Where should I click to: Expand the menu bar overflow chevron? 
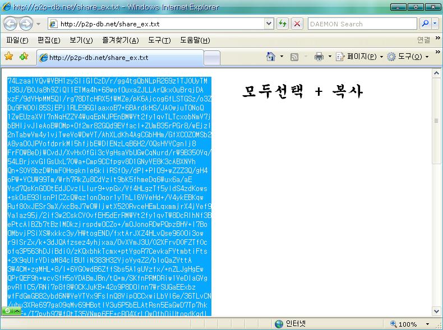point(437,38)
